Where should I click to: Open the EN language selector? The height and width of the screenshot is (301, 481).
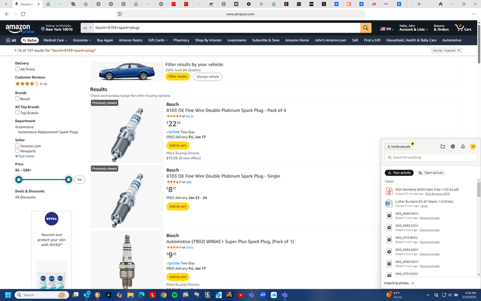click(387, 29)
